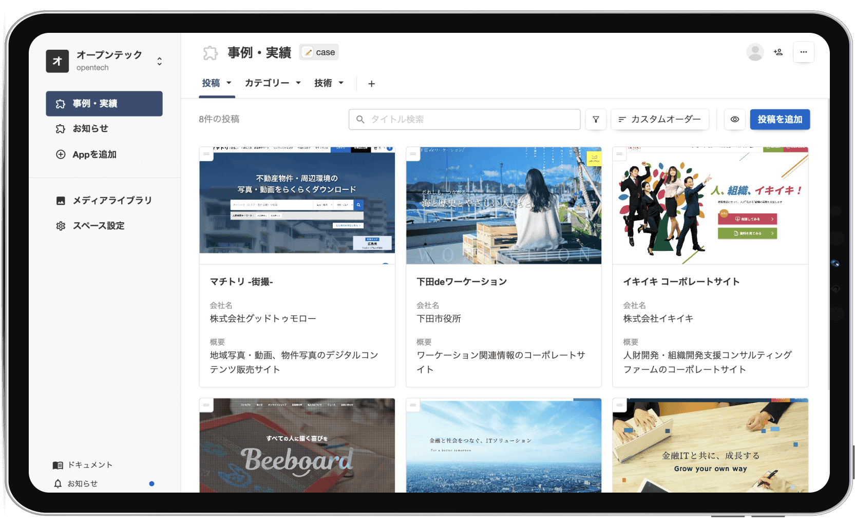Expand the カテゴリー tab dropdown

point(273,83)
